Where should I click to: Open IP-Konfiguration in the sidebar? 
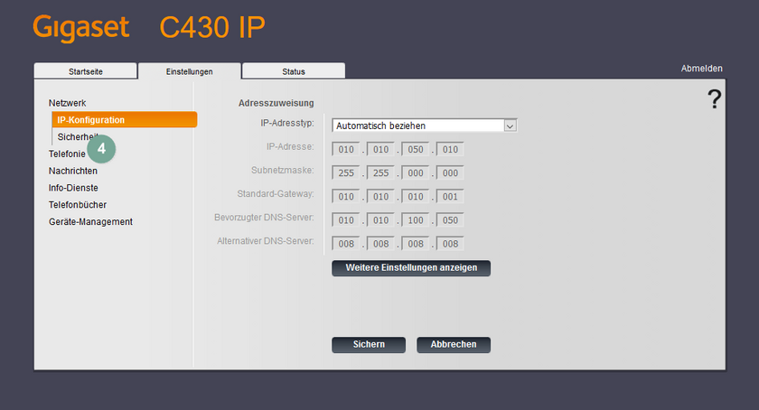click(125, 119)
